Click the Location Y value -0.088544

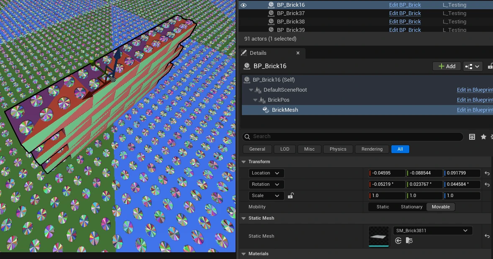point(424,173)
